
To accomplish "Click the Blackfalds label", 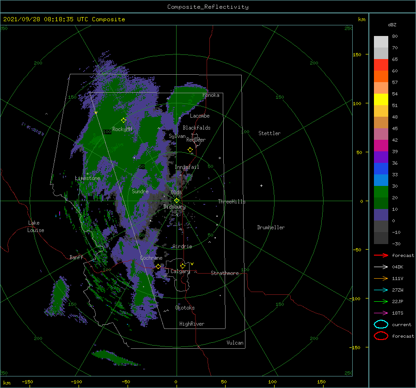I will tap(196, 128).
